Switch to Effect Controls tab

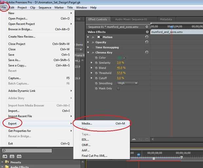coord(98,19)
